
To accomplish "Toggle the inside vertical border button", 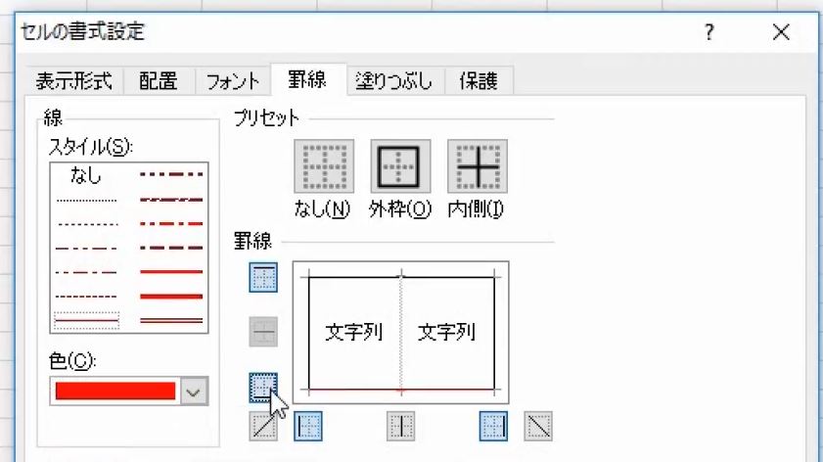I will [x=401, y=427].
